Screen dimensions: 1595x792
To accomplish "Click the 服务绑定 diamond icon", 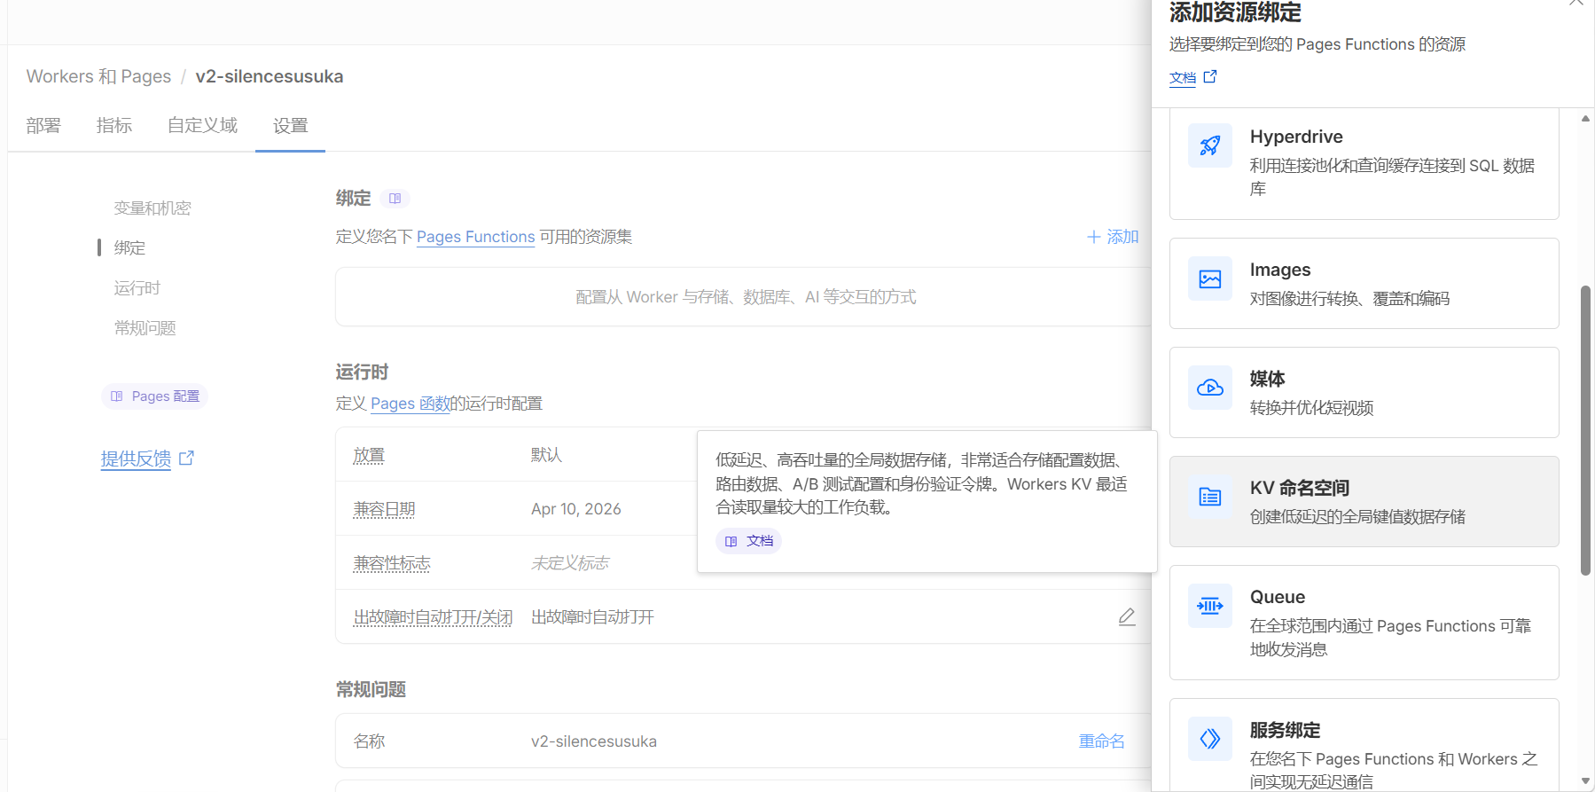I will (x=1210, y=739).
